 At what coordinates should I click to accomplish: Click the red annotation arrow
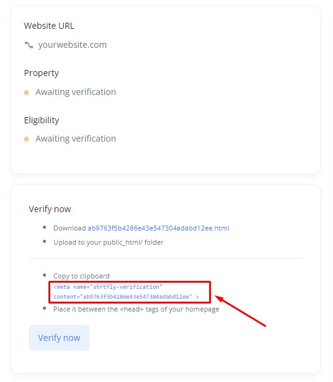click(x=240, y=311)
